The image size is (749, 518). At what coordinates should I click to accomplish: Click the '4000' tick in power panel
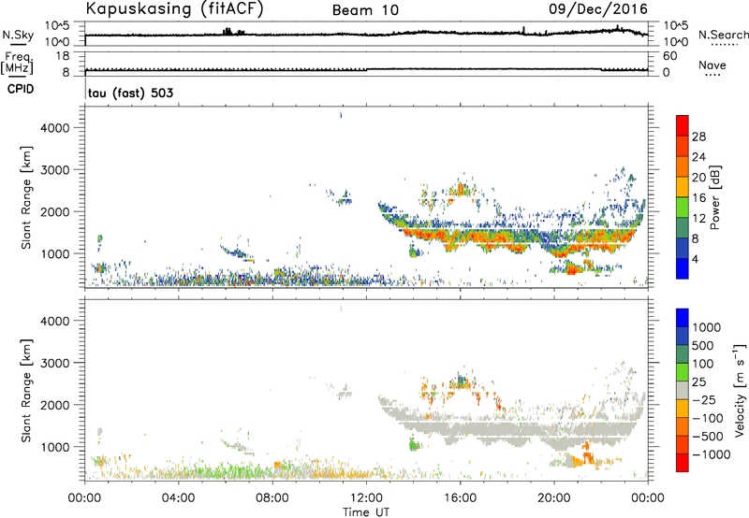pos(55,128)
